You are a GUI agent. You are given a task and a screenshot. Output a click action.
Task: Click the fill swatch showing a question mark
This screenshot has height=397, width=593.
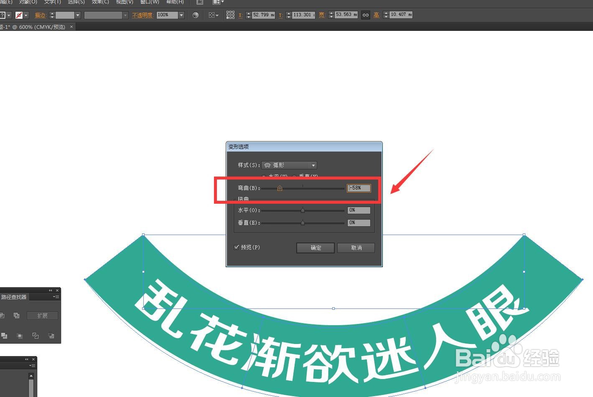[x=2, y=15]
